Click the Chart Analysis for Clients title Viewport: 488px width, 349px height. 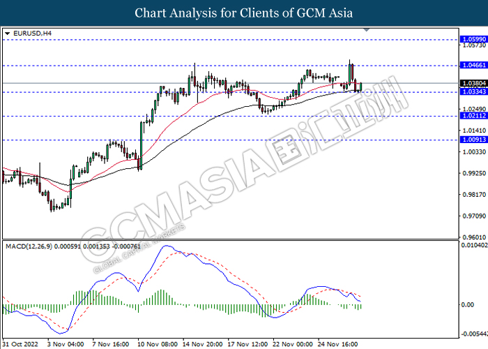pyautogui.click(x=244, y=13)
